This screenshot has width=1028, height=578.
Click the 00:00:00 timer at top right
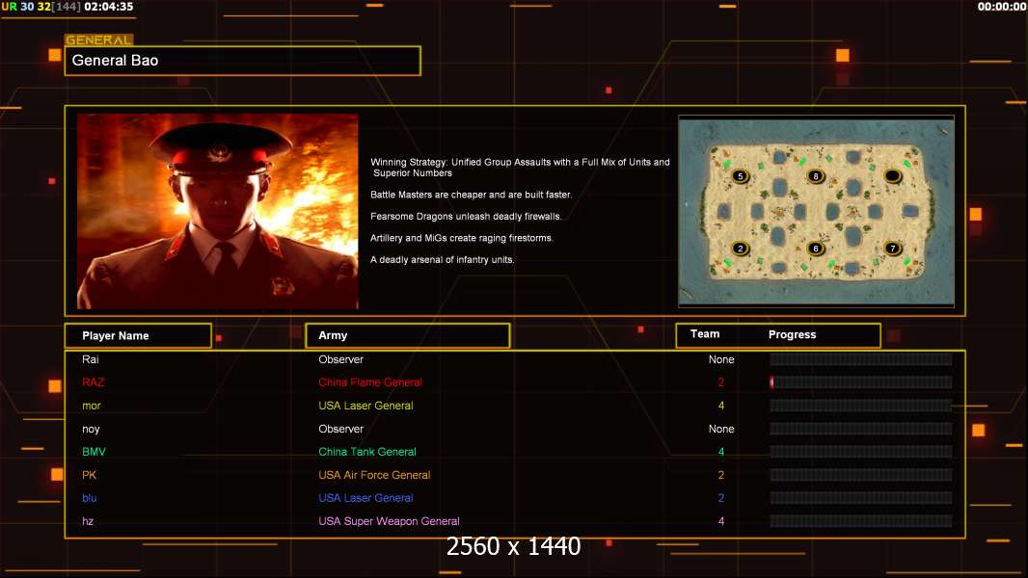(1002, 7)
